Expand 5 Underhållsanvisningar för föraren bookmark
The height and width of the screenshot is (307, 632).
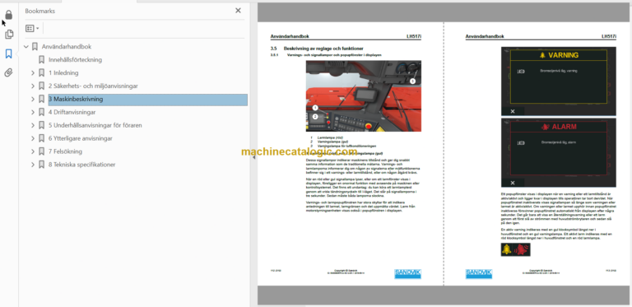(33, 125)
